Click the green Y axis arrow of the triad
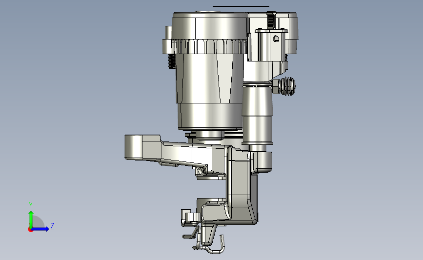The height and width of the screenshot is (260, 423). (31, 220)
